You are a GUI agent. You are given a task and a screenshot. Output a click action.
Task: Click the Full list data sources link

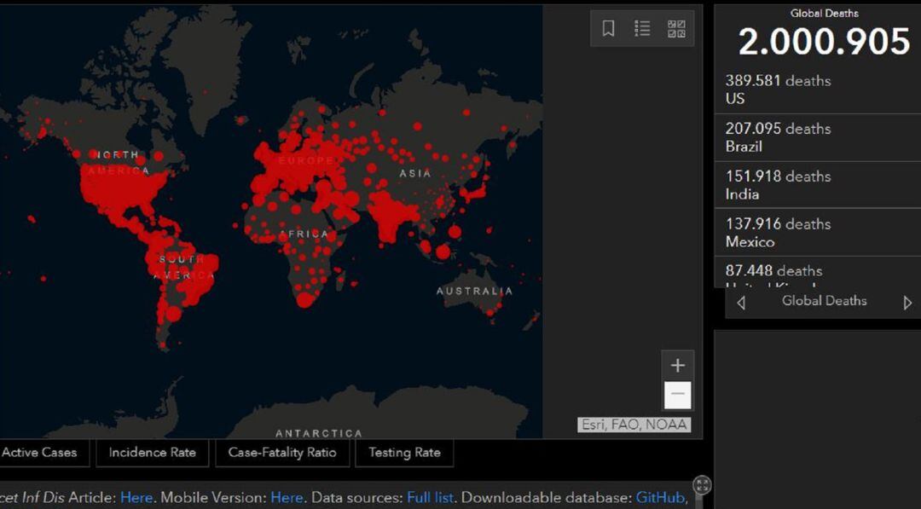click(430, 497)
